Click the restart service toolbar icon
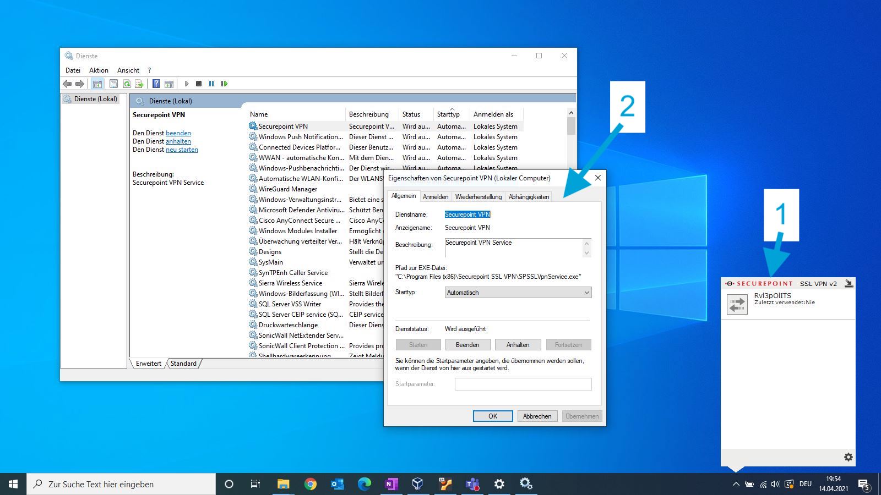881x495 pixels. tap(224, 84)
